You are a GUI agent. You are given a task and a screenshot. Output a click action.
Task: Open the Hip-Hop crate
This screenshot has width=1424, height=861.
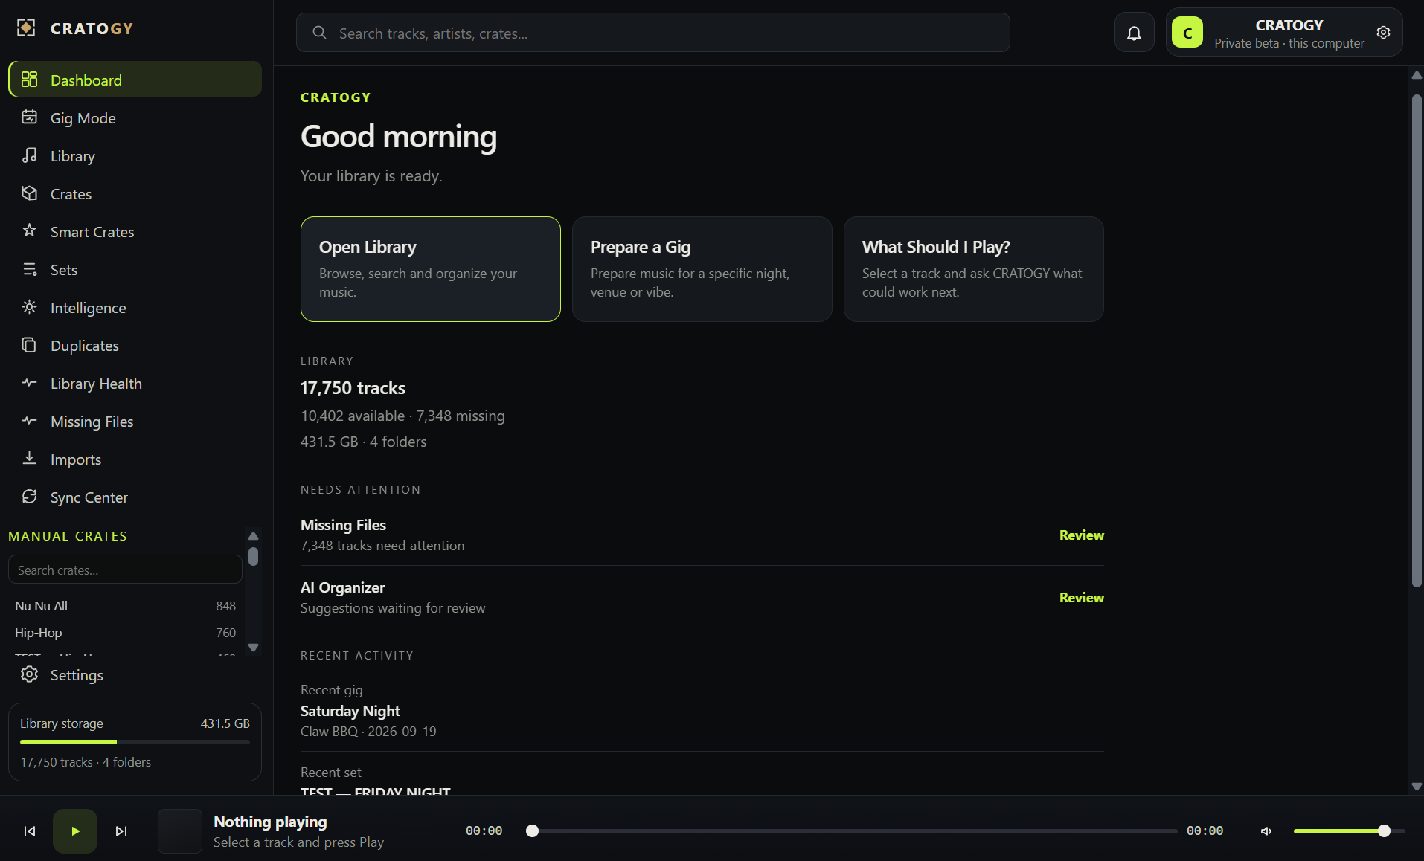point(125,633)
